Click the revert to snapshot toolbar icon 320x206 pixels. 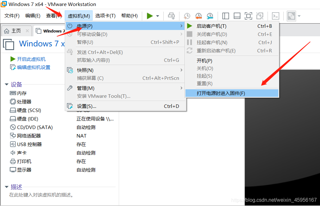[x=198, y=16]
